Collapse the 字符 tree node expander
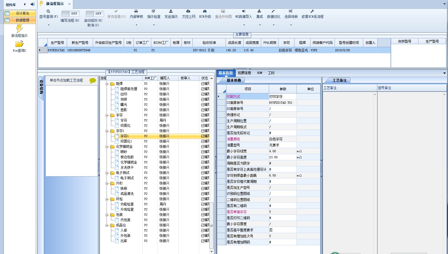The height and width of the screenshot is (254, 448). point(107,115)
